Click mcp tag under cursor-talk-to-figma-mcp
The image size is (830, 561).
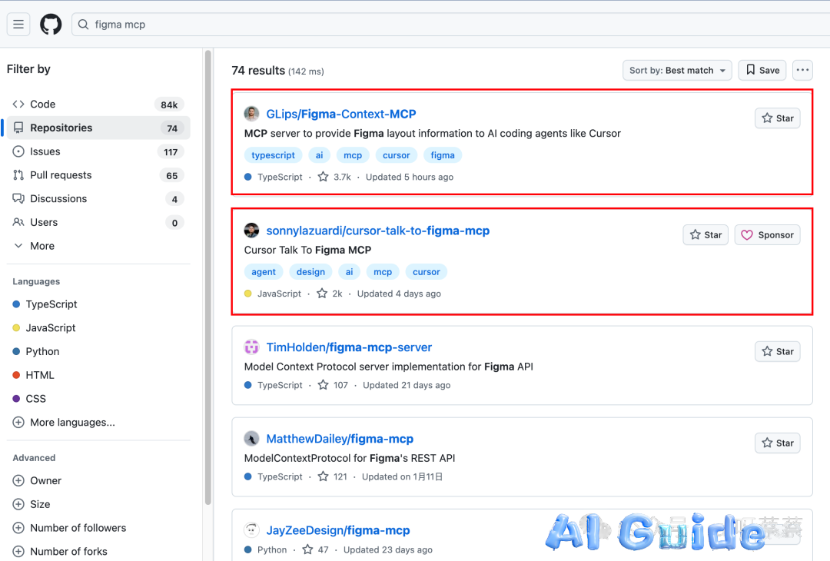[x=383, y=272]
